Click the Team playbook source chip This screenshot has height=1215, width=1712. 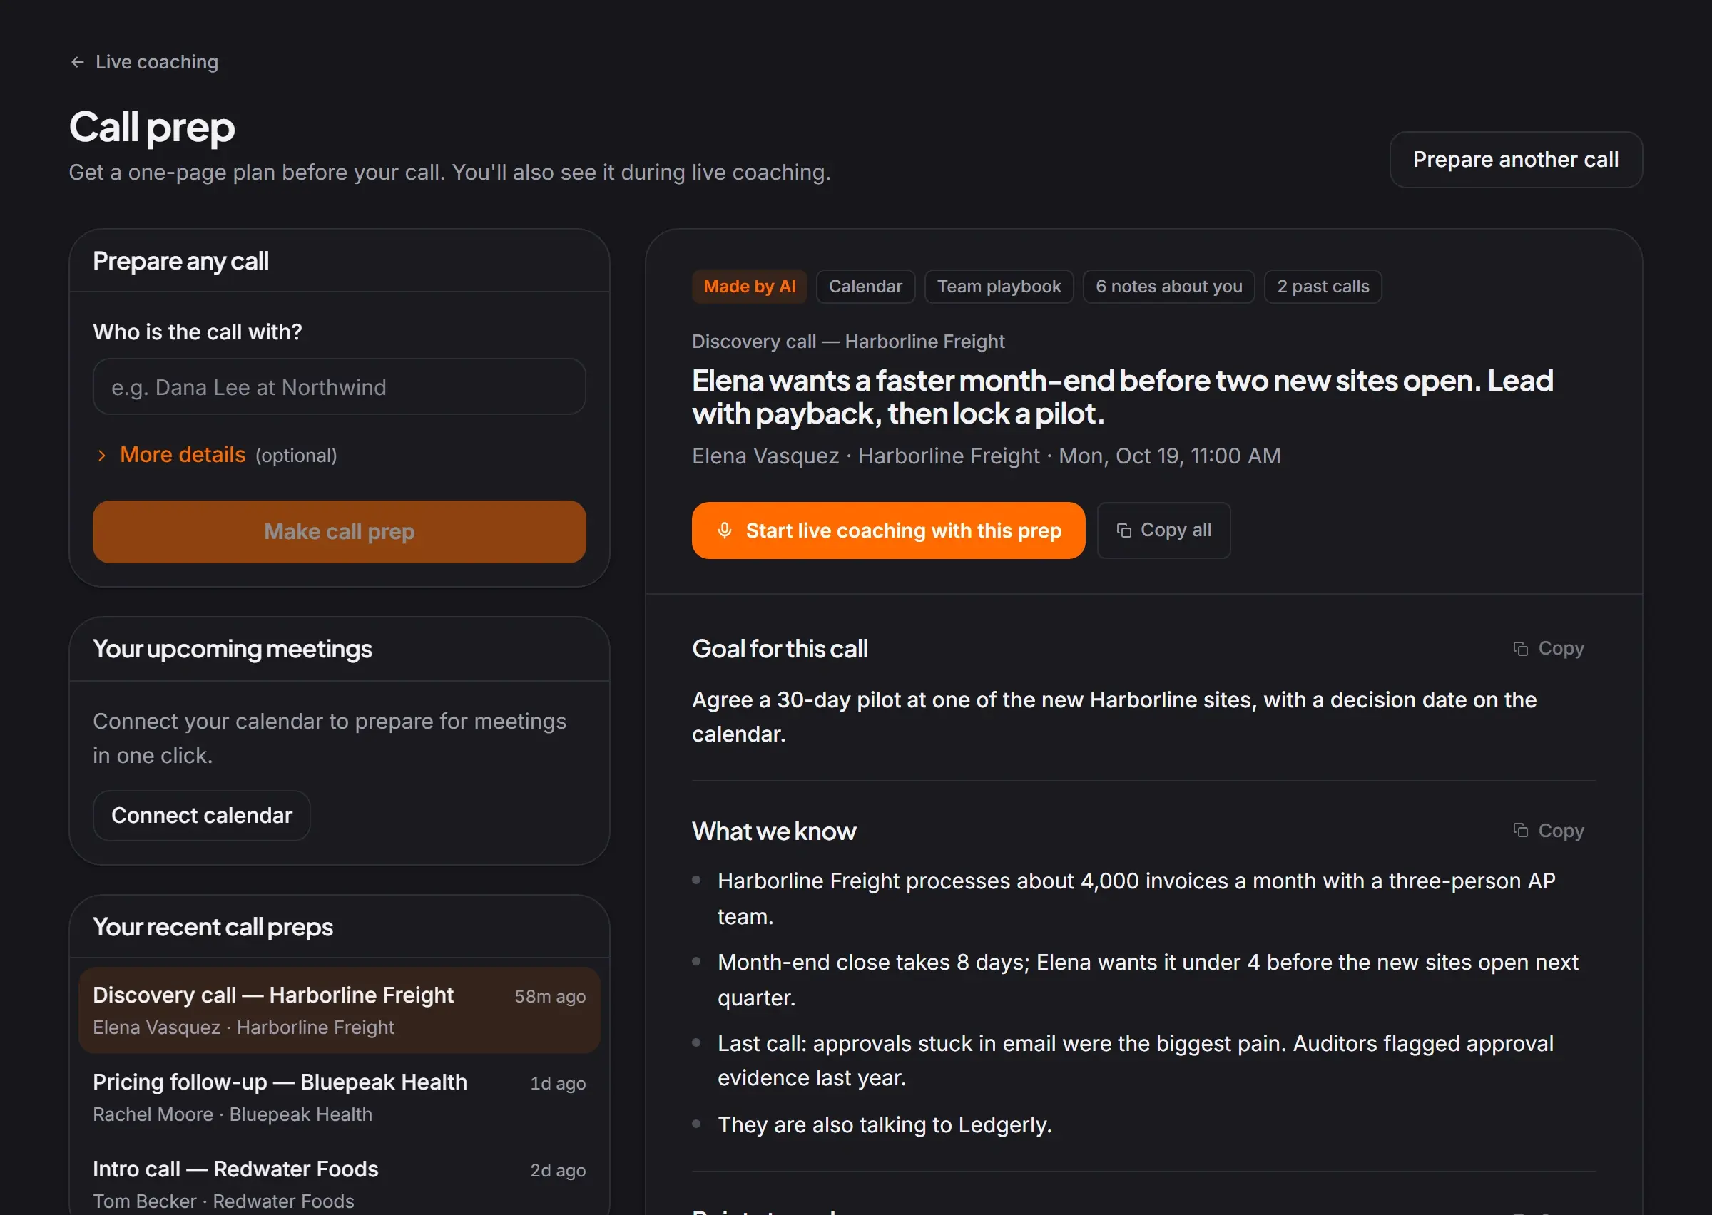[x=999, y=287]
